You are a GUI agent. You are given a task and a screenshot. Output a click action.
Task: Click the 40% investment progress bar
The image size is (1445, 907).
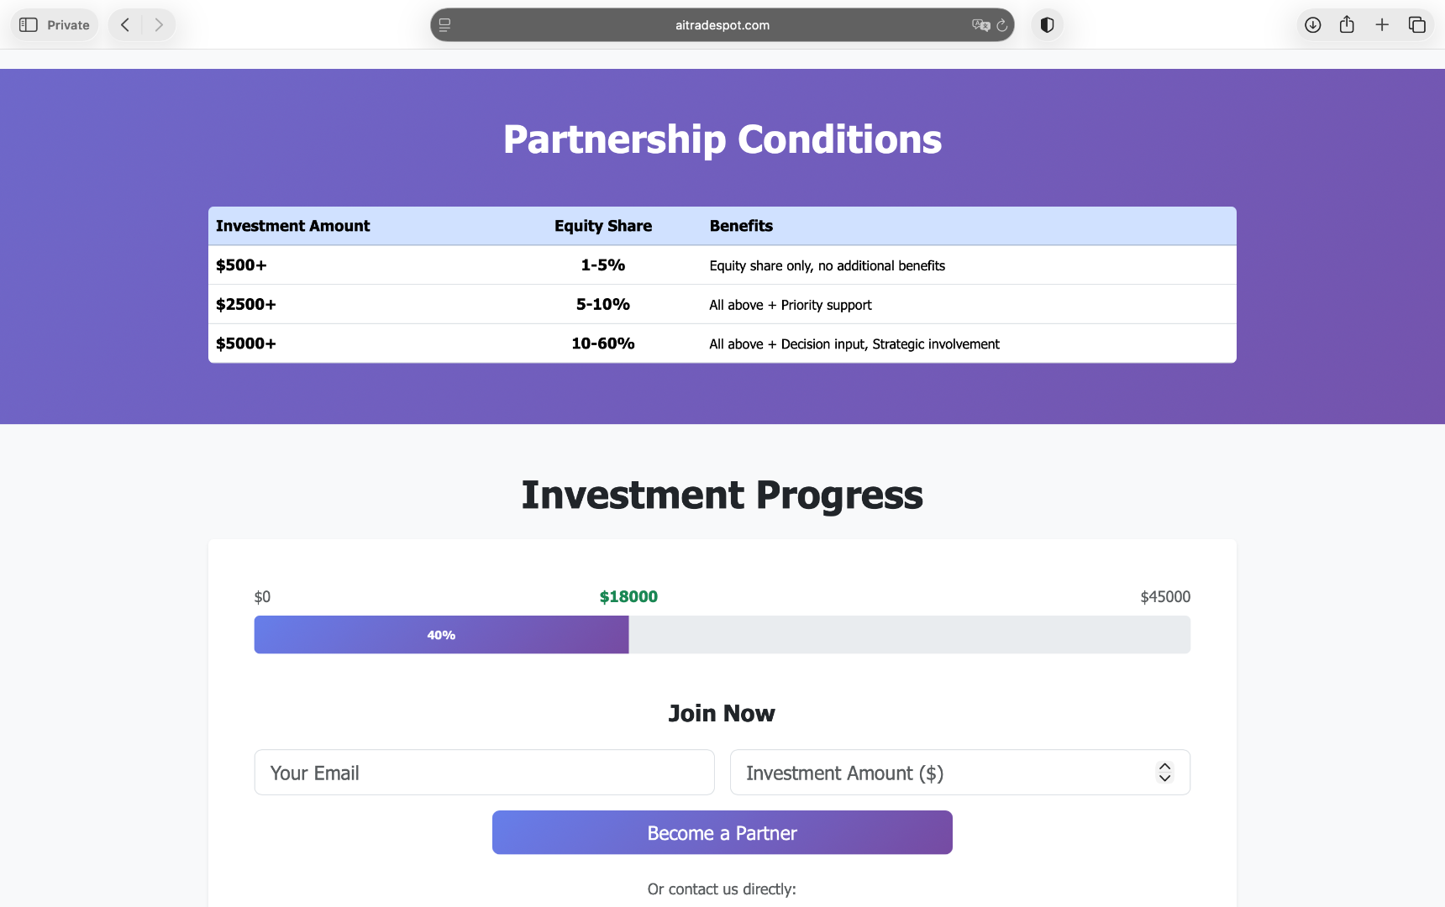[x=441, y=635]
